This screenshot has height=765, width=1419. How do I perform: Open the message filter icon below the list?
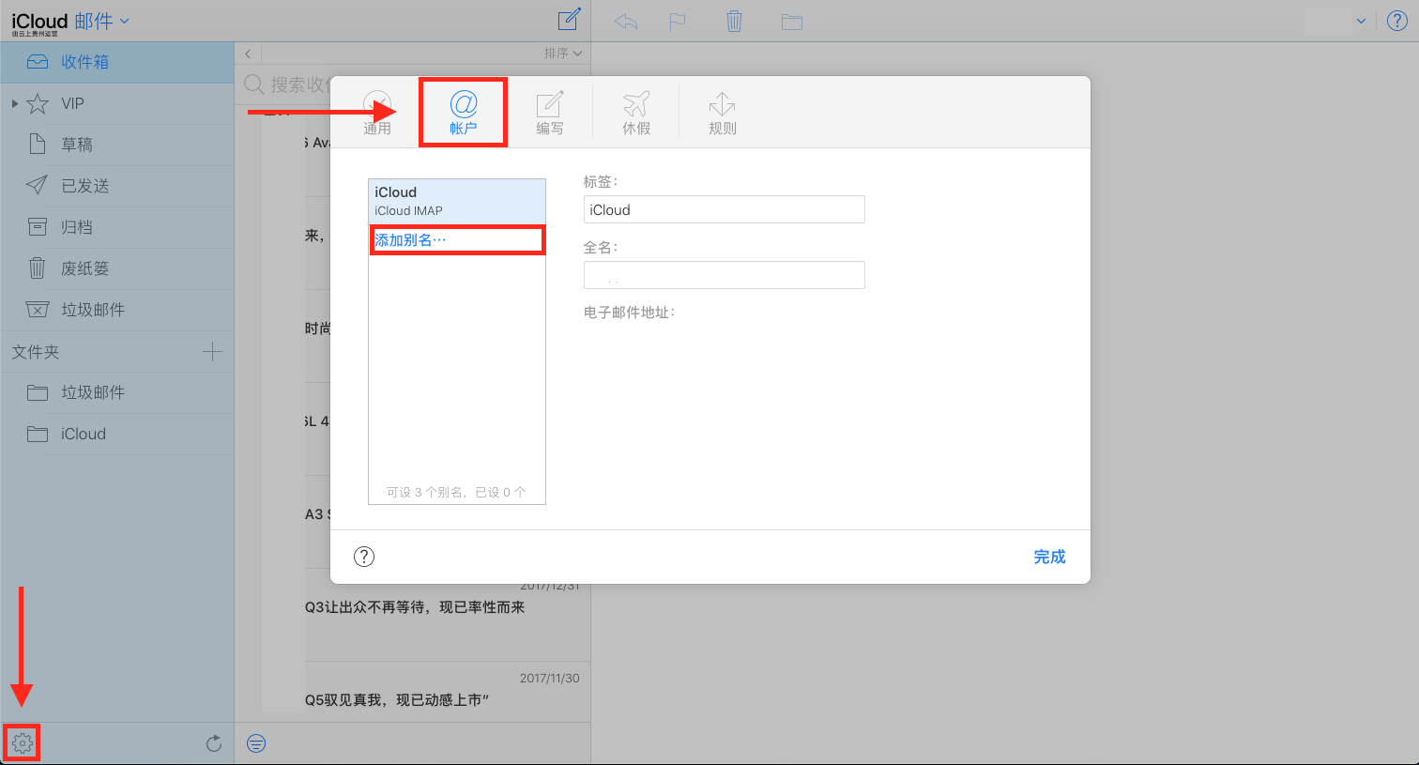(x=256, y=743)
